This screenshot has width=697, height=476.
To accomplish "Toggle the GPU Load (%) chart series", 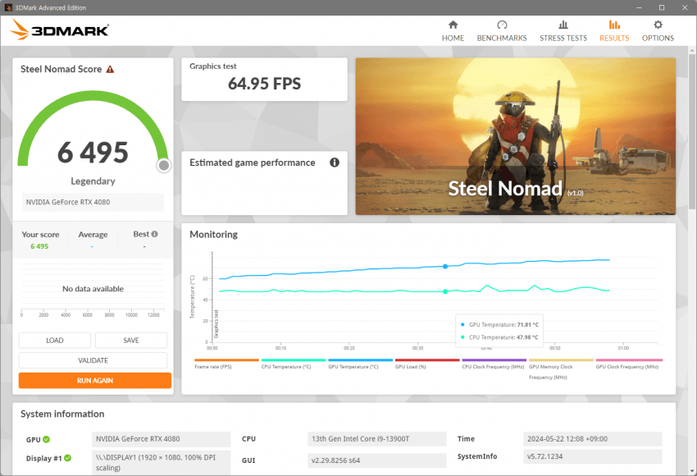I will click(x=411, y=367).
